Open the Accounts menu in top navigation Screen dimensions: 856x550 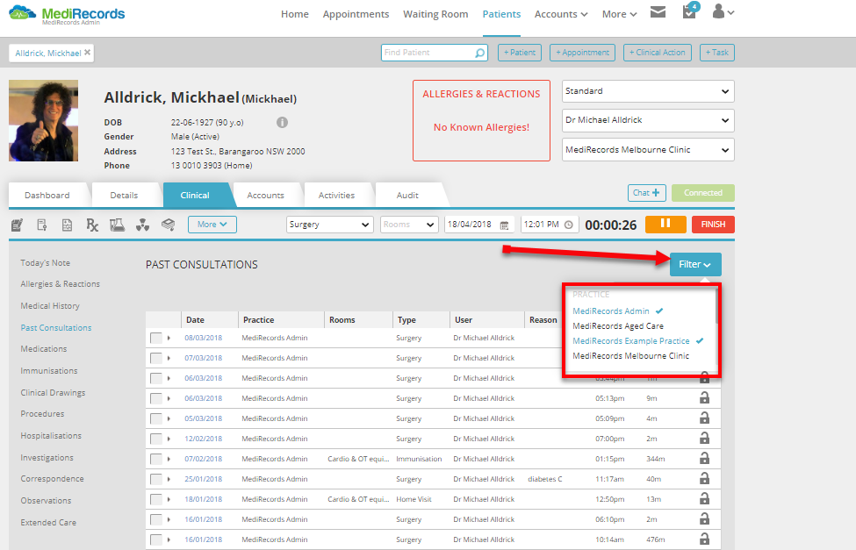(561, 14)
